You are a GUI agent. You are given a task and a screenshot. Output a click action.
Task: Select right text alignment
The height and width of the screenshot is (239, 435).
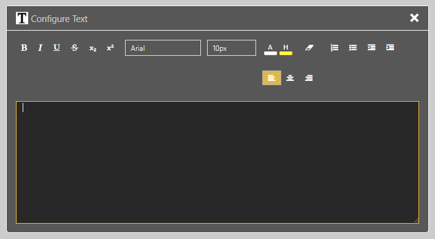[x=309, y=78]
